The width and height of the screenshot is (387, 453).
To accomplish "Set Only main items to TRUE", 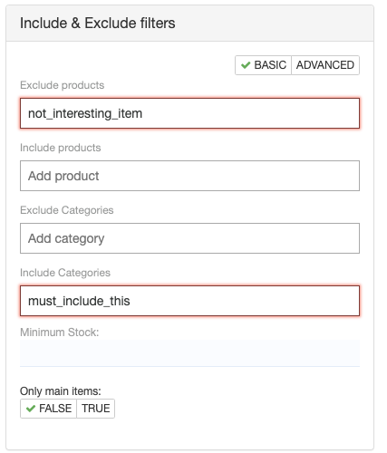I will [x=95, y=409].
